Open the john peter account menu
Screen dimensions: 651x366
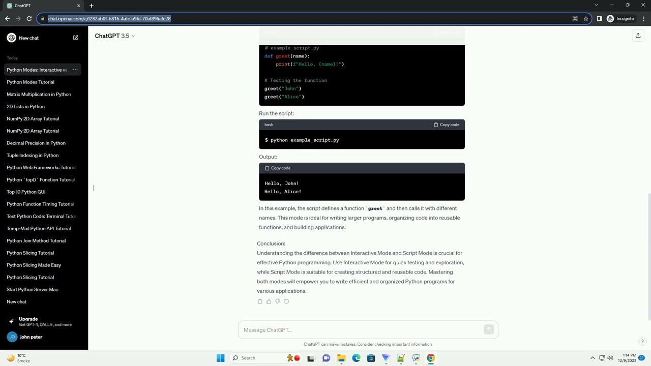[44, 337]
